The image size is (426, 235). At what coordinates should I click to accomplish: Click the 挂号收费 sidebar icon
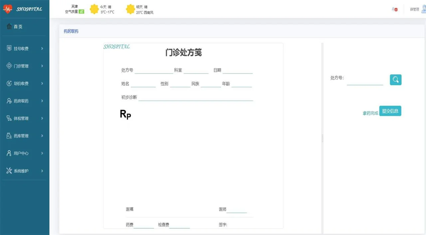[9, 49]
